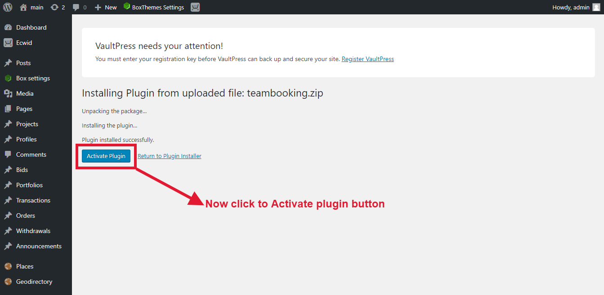
Task: Select the Media icon in sidebar
Action: (8, 93)
